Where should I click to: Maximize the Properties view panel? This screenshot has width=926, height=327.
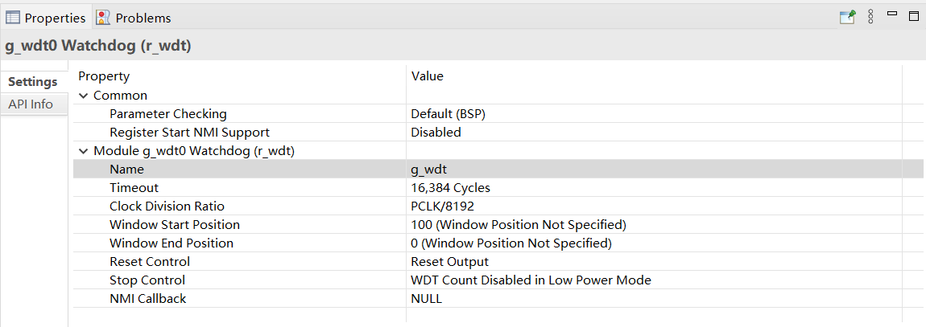[914, 16]
